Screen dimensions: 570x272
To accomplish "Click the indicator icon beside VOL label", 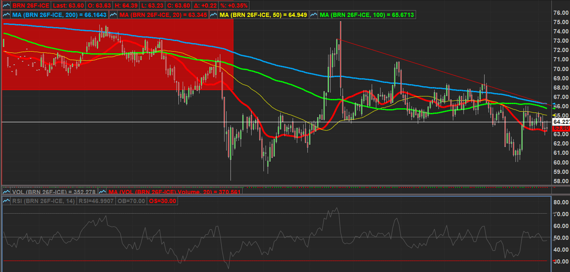I will tap(6, 192).
